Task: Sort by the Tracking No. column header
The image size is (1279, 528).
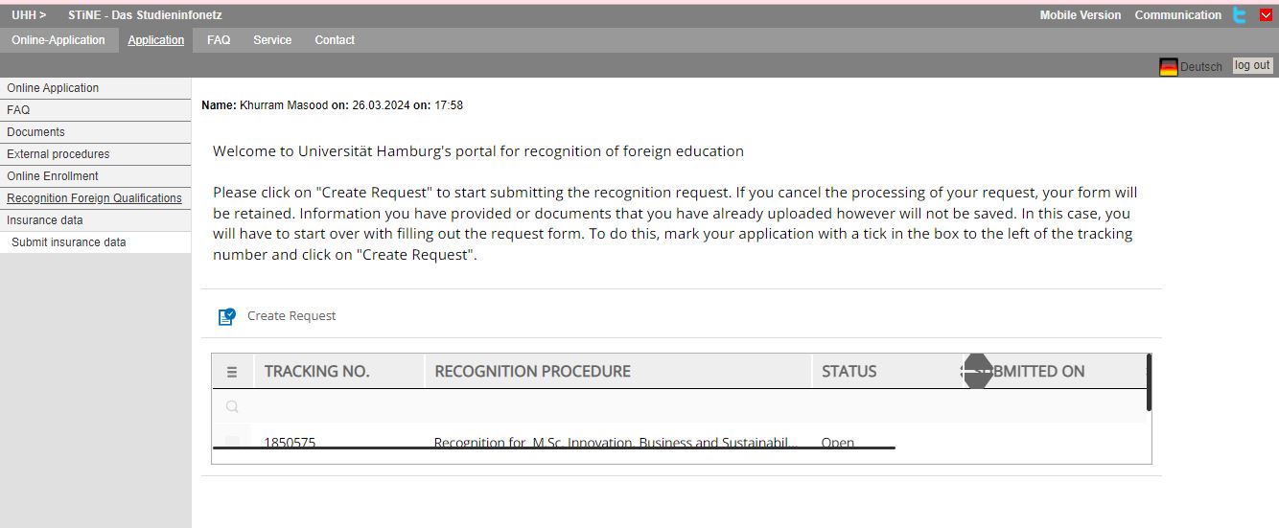Action: (x=317, y=372)
